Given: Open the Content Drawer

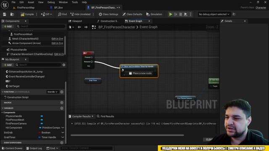Looking at the screenshot, I should pyautogui.click(x=12, y=148).
